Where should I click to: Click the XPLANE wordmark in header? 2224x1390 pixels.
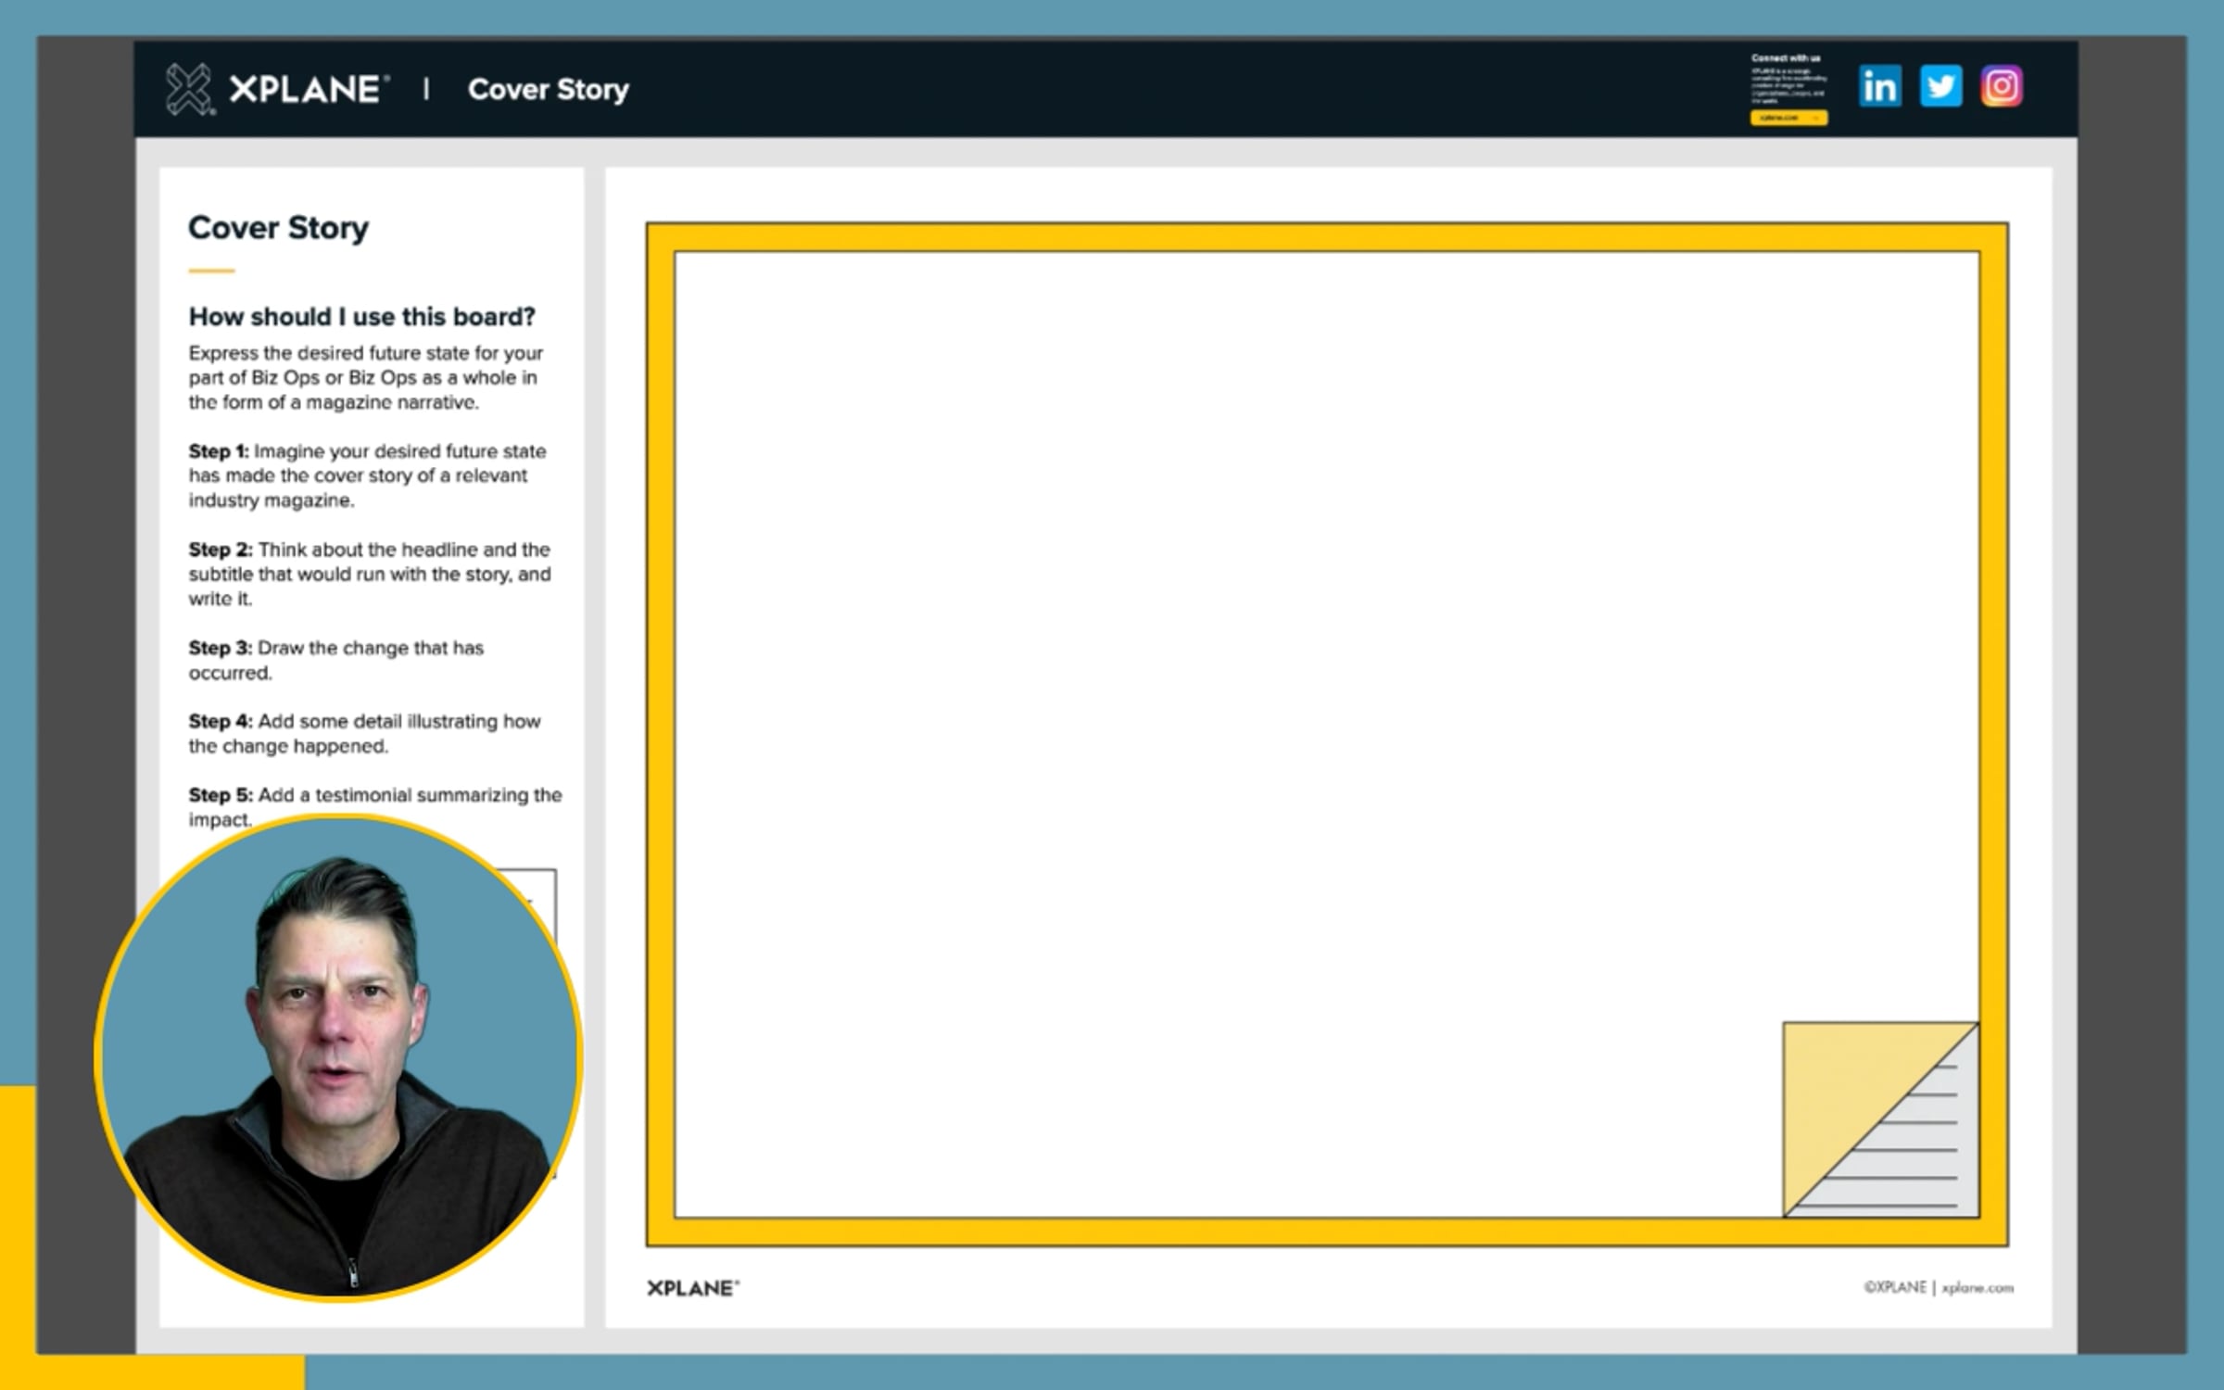[x=306, y=90]
